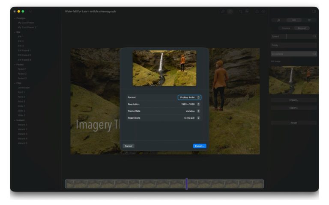Viewport: 329px width, 205px height.
Task: Click the white trim marker on the timeline
Action: (140, 184)
